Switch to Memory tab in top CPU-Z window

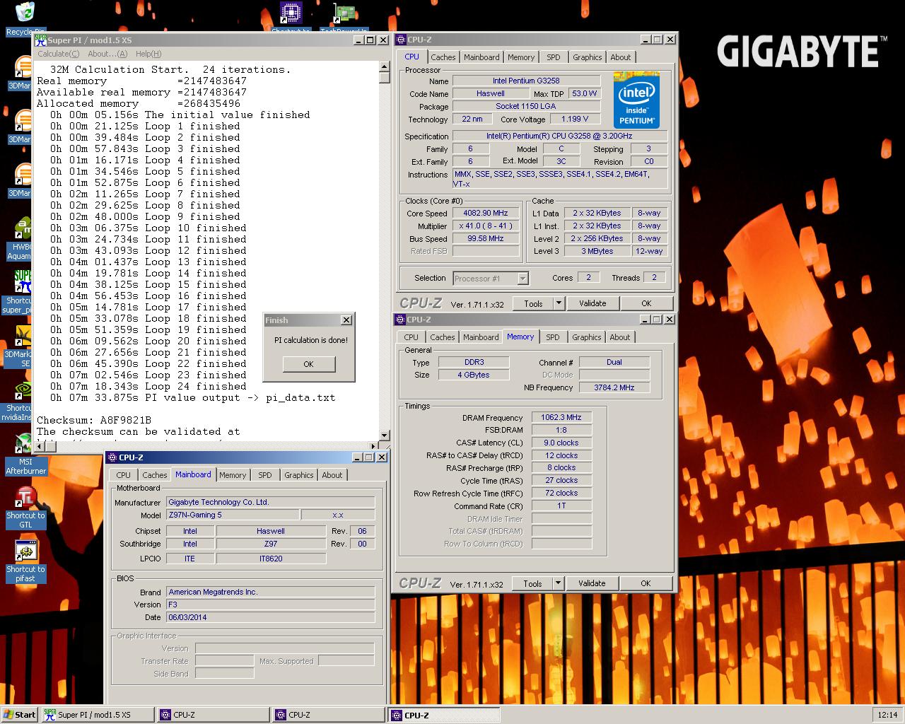pyautogui.click(x=521, y=57)
